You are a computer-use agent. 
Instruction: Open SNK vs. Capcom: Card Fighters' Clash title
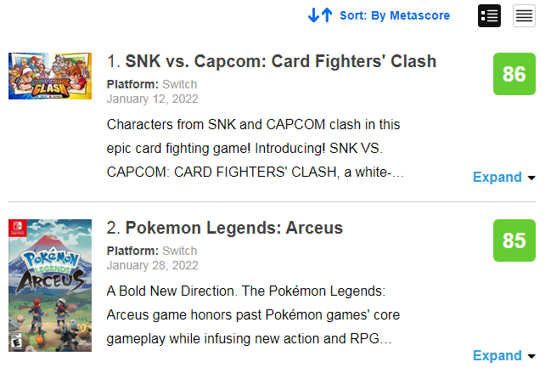click(x=281, y=61)
